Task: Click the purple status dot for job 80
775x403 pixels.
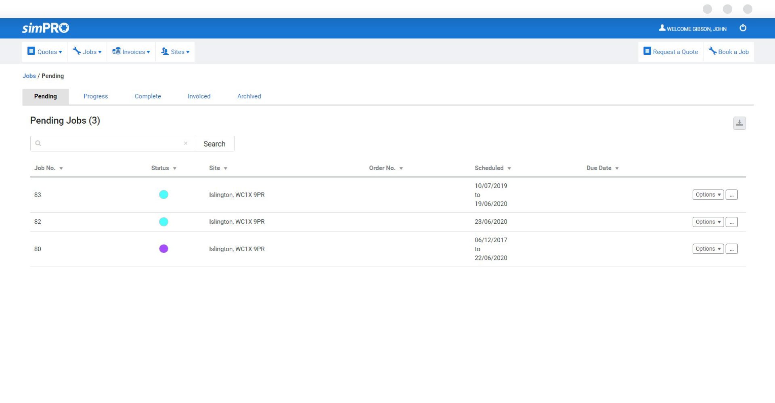Action: point(163,249)
